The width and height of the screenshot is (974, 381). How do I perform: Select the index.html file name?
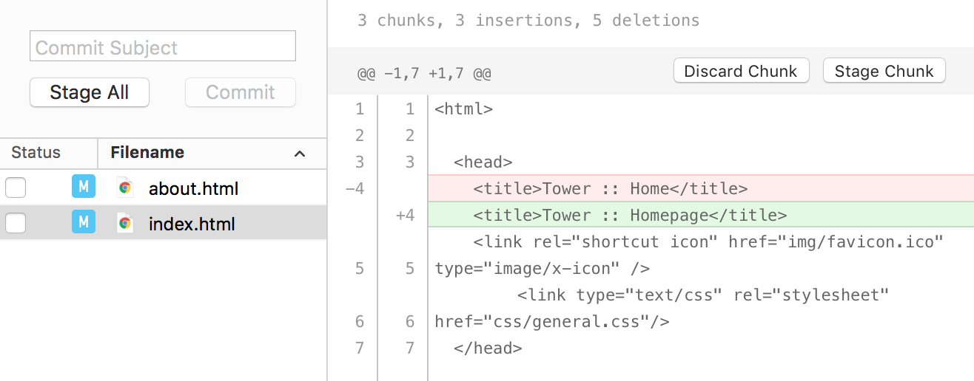point(192,224)
